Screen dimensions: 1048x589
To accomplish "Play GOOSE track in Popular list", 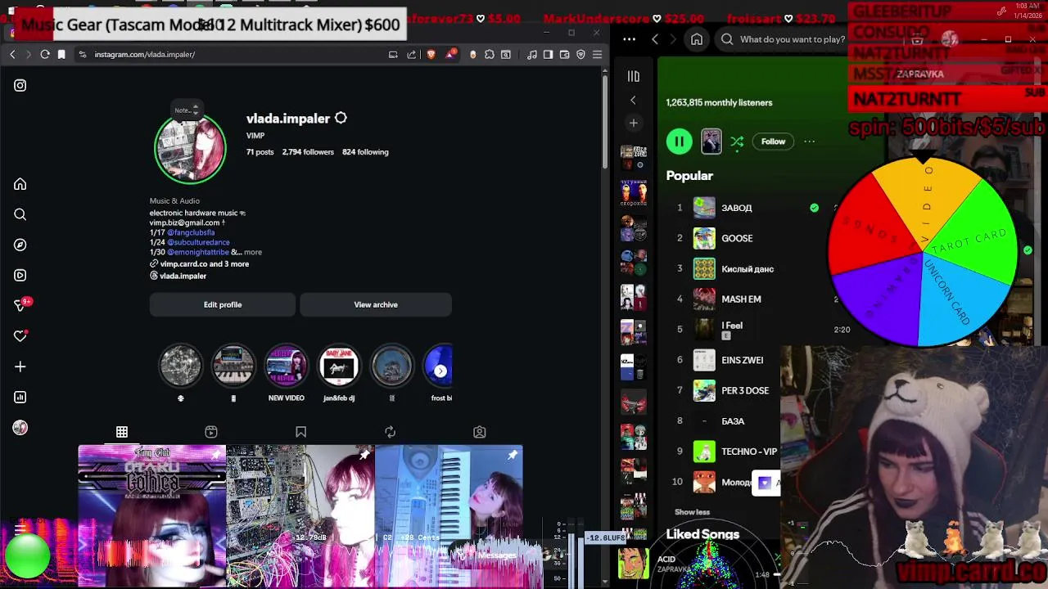I will coord(737,238).
